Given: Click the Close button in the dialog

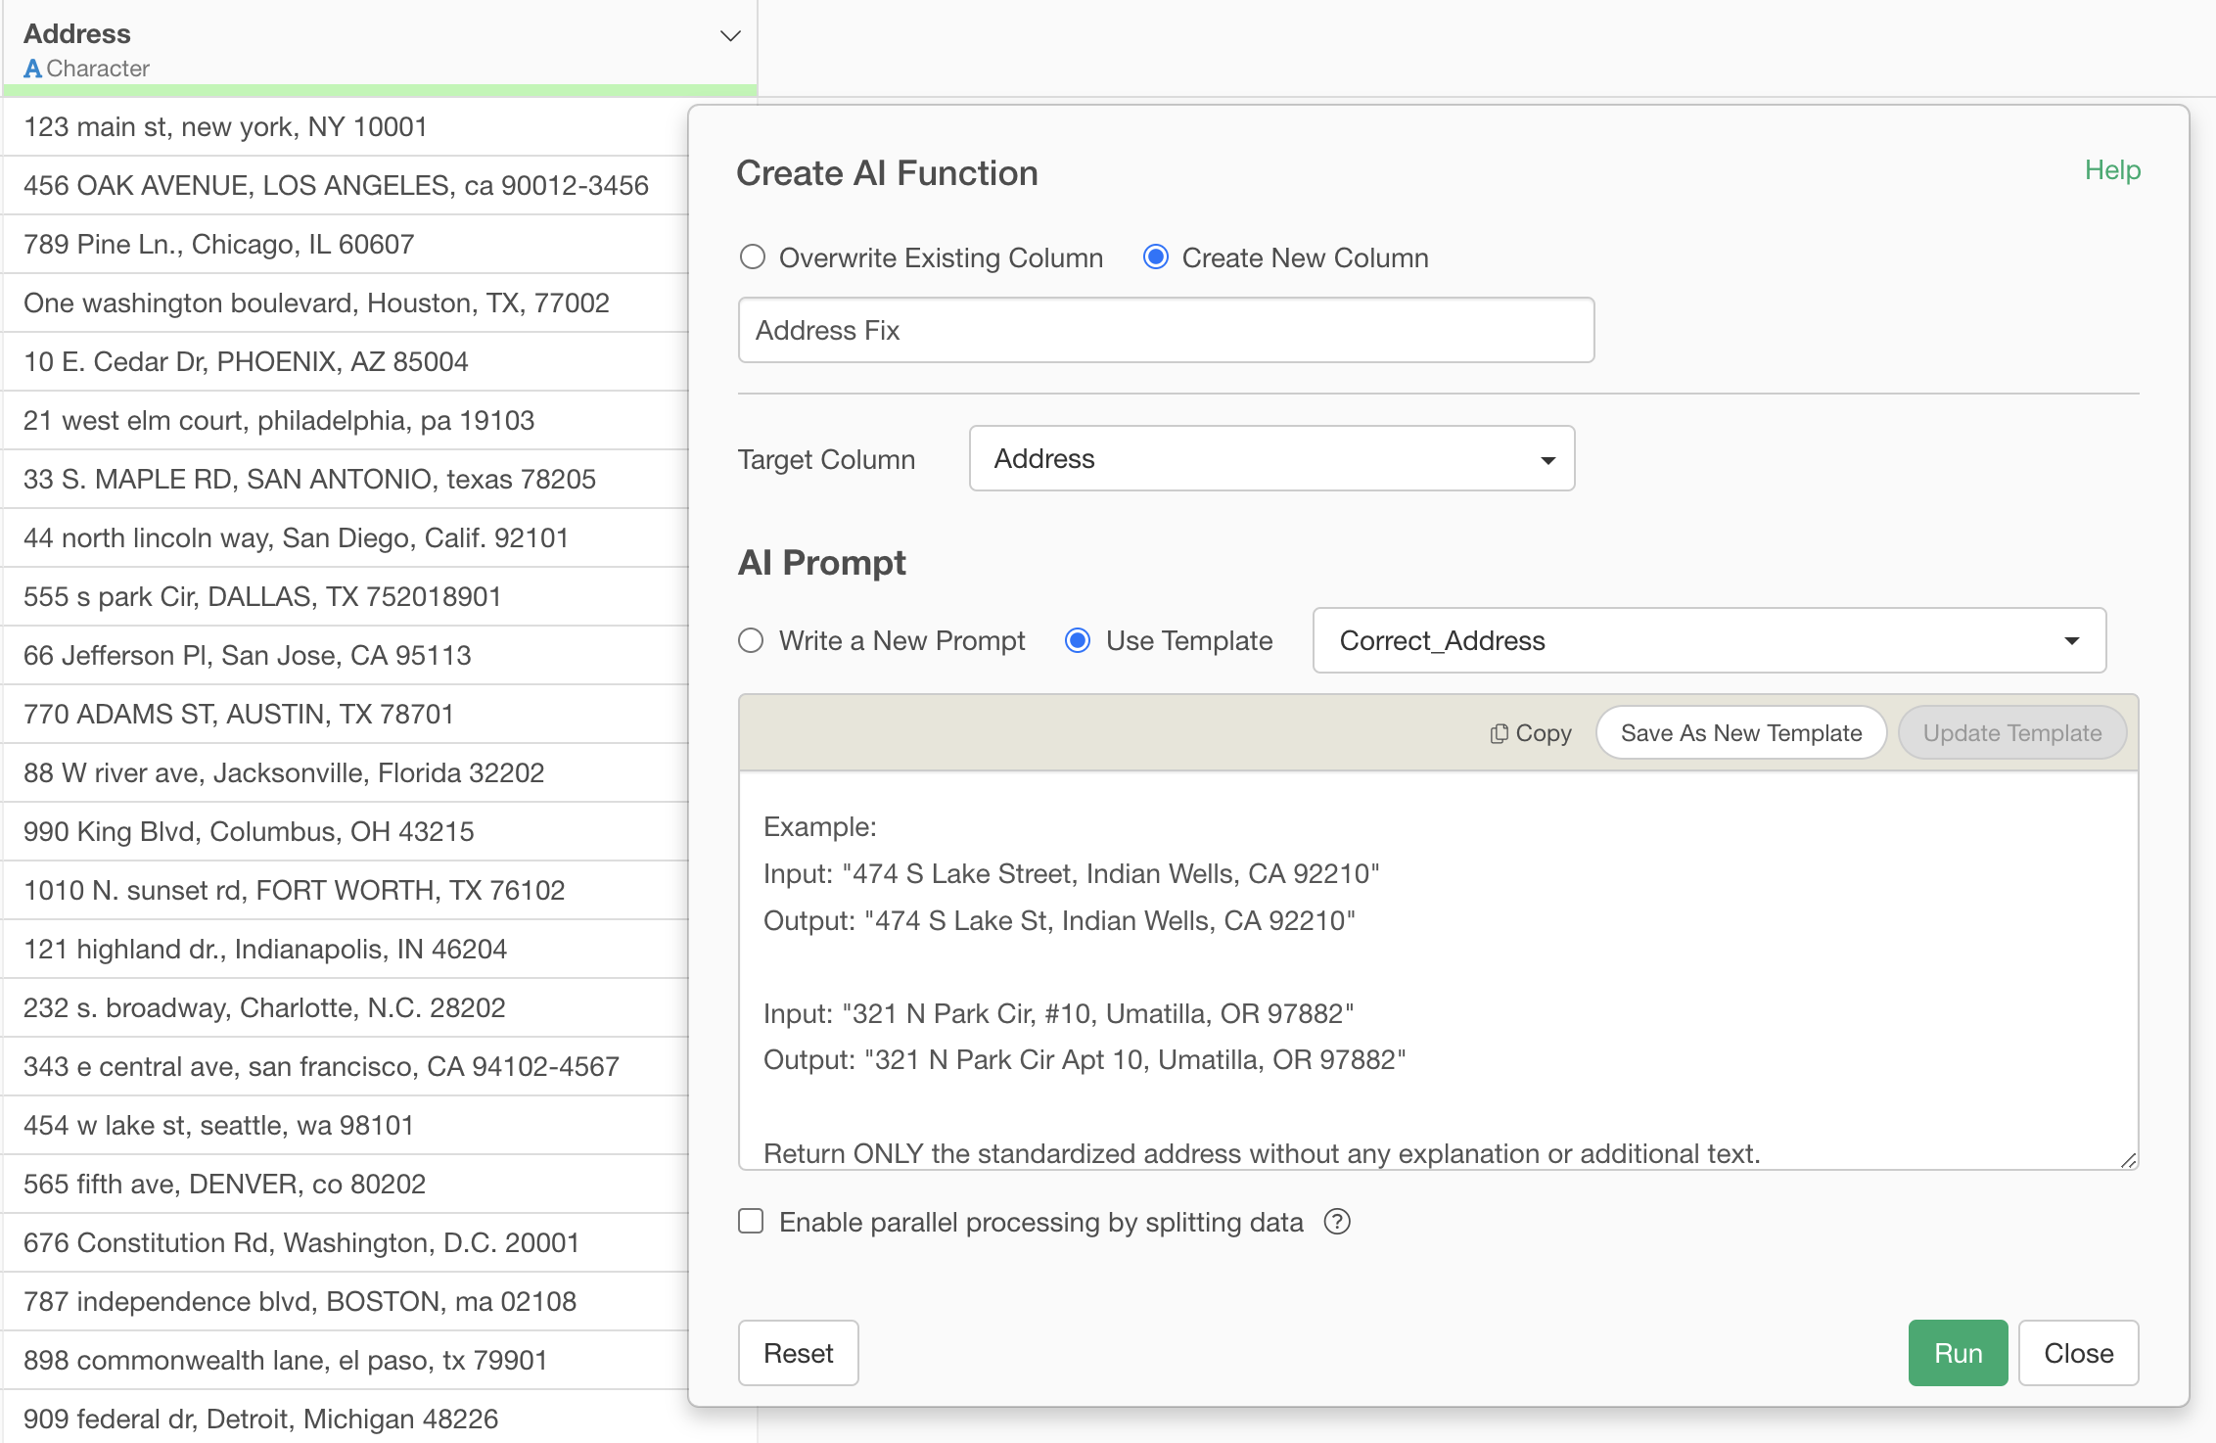Looking at the screenshot, I should (2078, 1353).
